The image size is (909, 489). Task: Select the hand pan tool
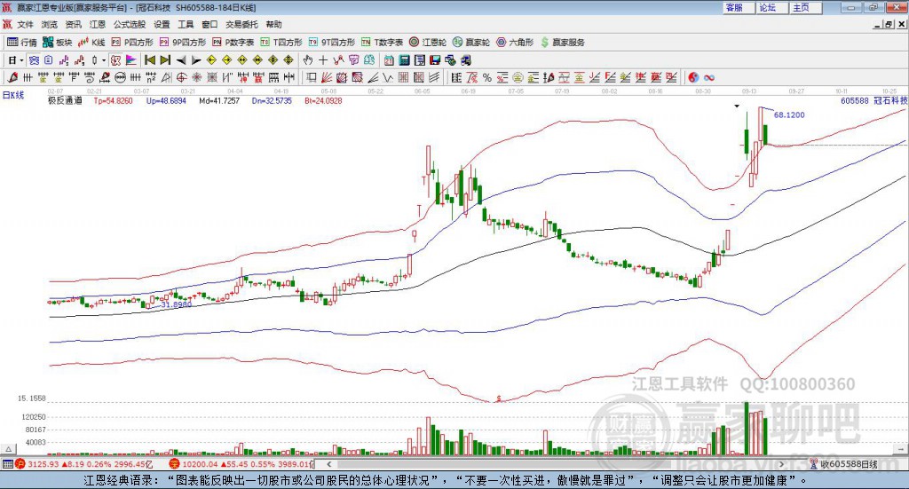(307, 60)
